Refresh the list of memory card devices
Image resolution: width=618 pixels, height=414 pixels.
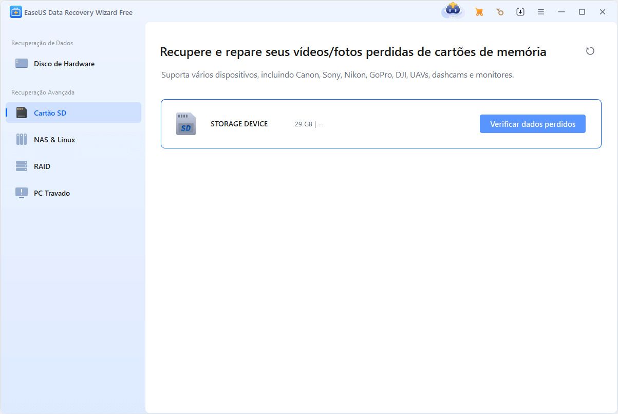590,51
